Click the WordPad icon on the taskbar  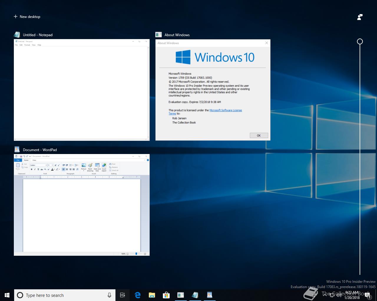click(209, 295)
